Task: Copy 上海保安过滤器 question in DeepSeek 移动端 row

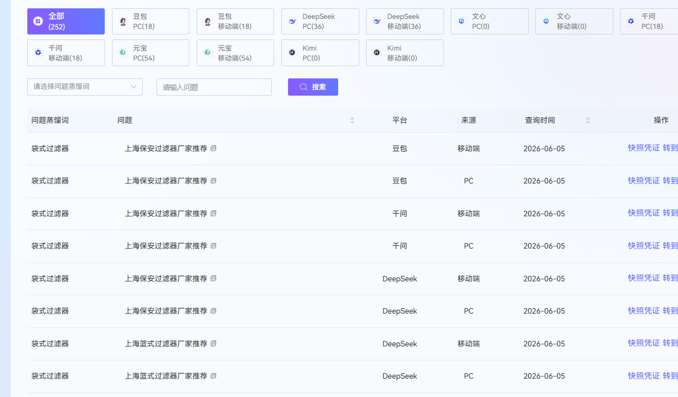Action: pos(213,279)
